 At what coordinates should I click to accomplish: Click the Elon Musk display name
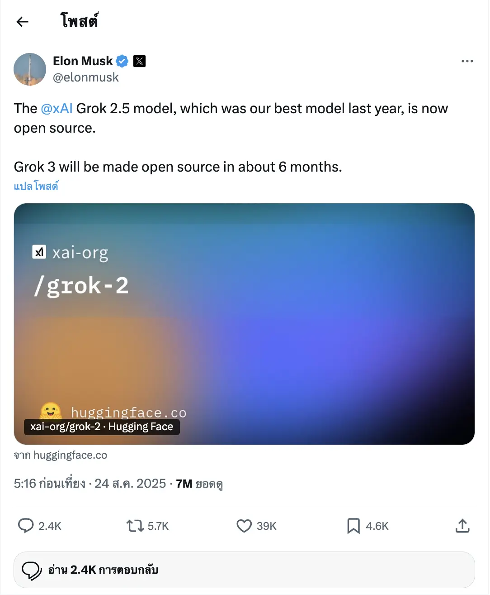pos(83,61)
